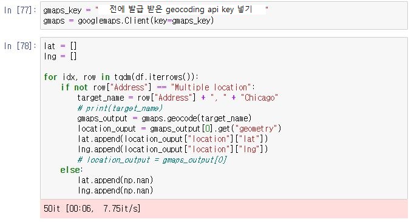Image resolution: width=414 pixels, height=222 pixels.
Task: Click the 'else:' keyword line
Action: 72,170
